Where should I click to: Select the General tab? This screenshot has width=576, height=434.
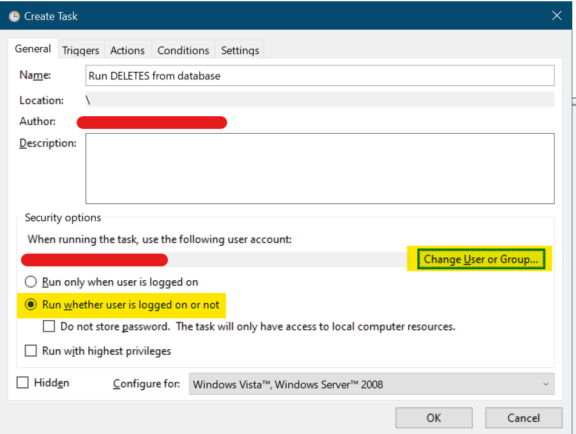click(33, 49)
